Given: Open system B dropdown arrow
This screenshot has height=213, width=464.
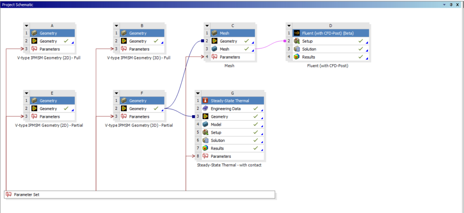Looking at the screenshot, I should (x=116, y=26).
